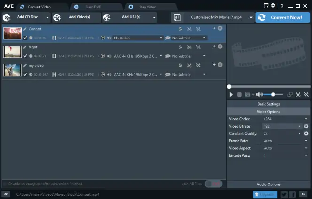This screenshot has width=312, height=199.
Task: Rename flight using the pencil icon
Action: 25,47
